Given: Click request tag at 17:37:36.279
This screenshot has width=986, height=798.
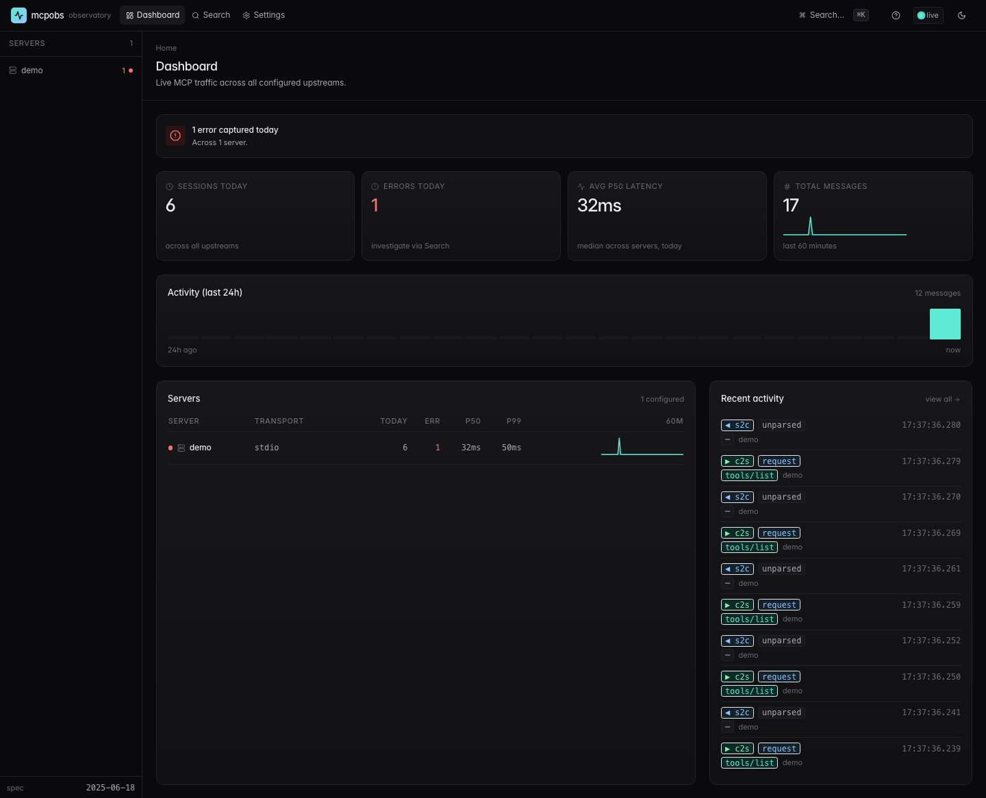Looking at the screenshot, I should 779,461.
